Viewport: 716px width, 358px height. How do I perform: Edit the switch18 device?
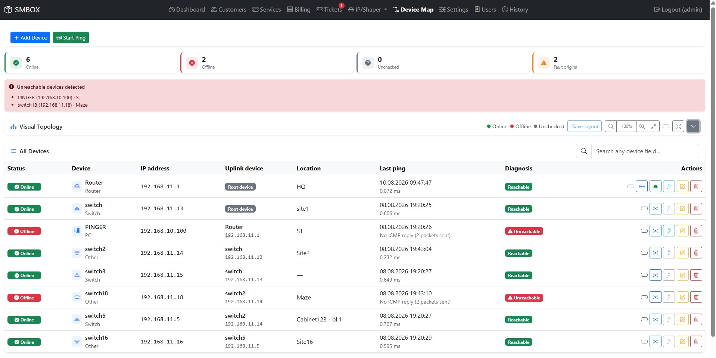point(682,297)
